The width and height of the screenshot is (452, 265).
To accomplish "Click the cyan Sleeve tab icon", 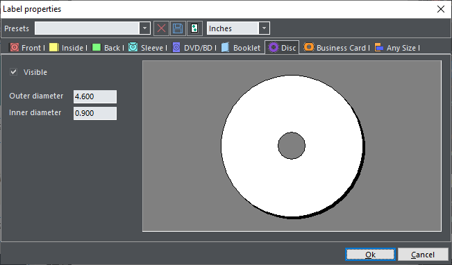I will click(133, 47).
